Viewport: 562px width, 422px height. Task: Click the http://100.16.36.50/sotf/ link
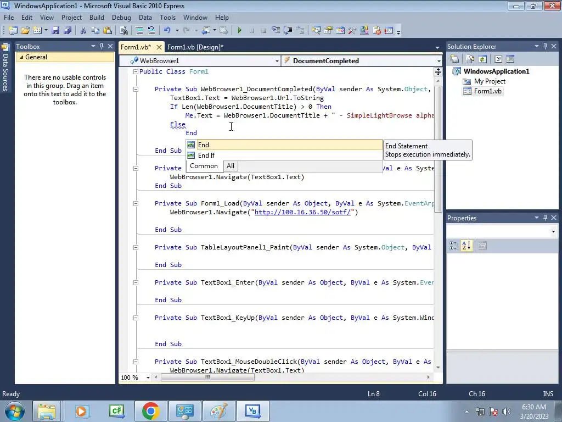302,212
